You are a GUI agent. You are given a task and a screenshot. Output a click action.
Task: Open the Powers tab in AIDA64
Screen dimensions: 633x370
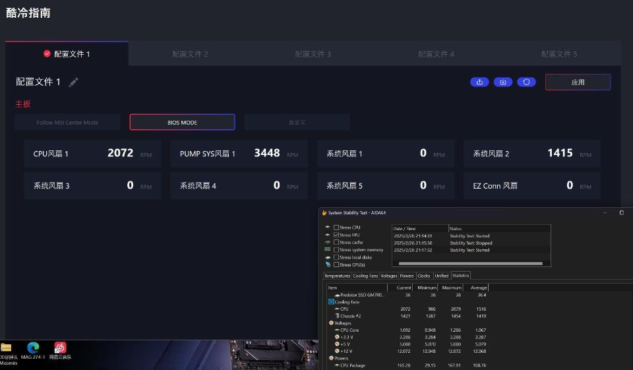tap(407, 276)
